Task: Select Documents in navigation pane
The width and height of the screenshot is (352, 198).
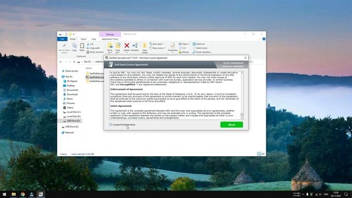Action: [70, 90]
